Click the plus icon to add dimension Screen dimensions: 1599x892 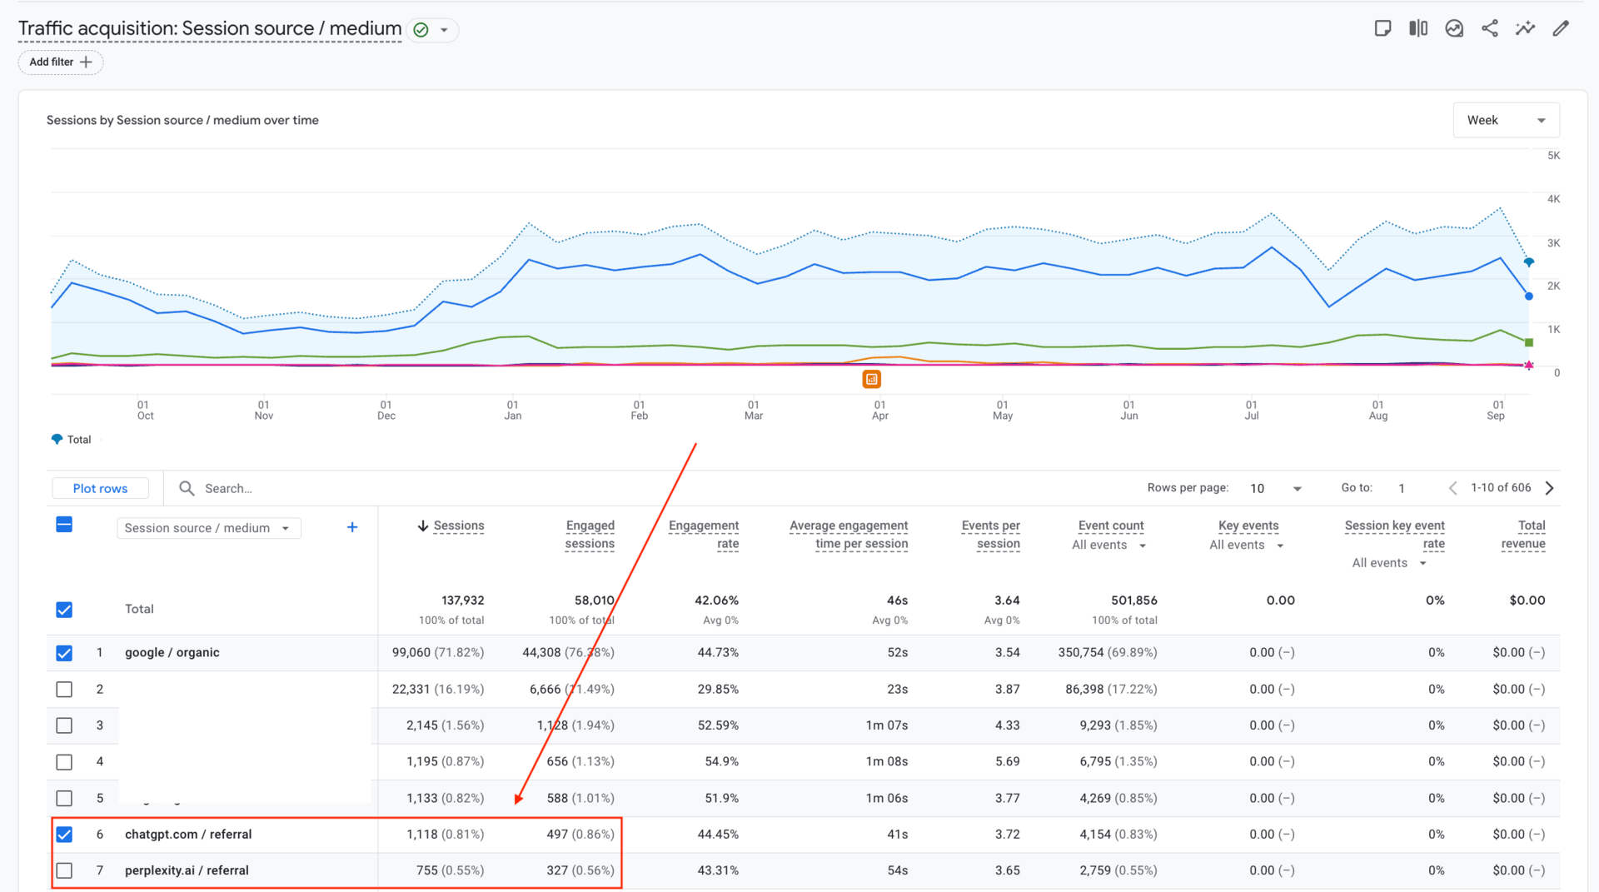pyautogui.click(x=352, y=527)
